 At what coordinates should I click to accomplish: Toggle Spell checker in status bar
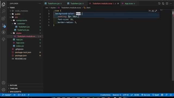(156, 95)
